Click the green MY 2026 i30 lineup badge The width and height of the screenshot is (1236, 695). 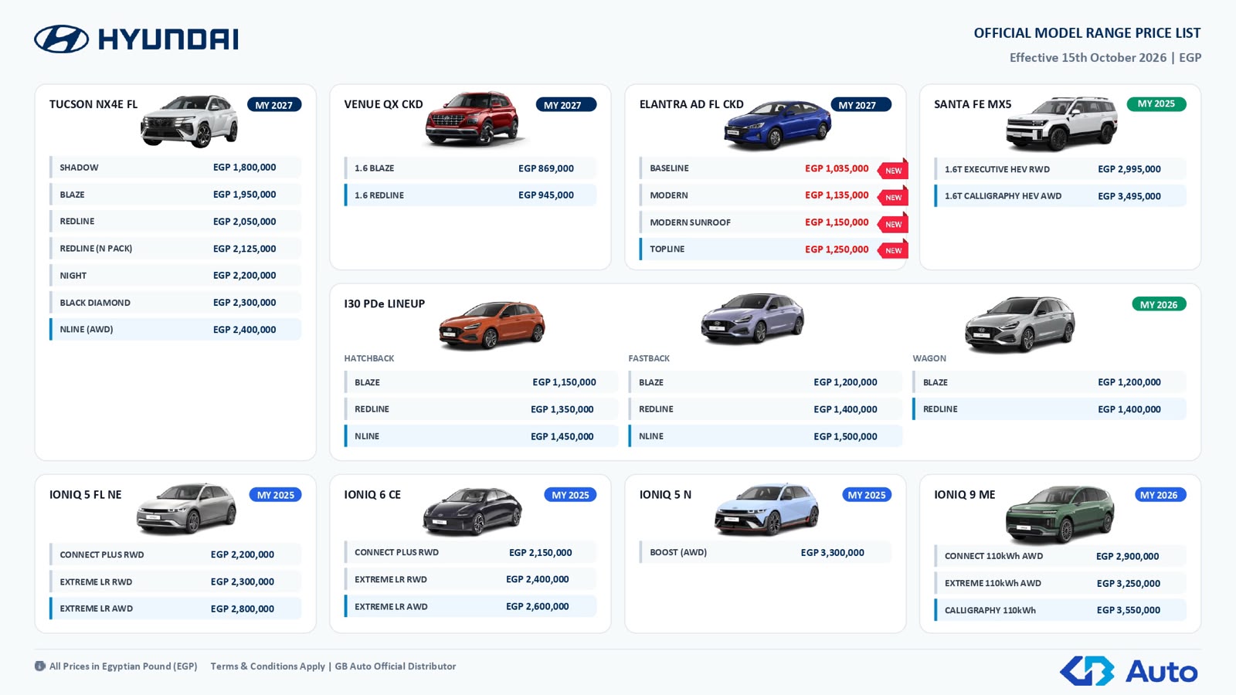point(1159,304)
